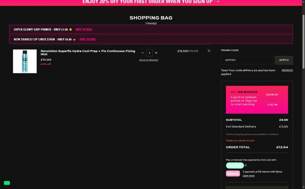Apply the promo code
Viewport: 305px width, 189px height.
click(284, 60)
